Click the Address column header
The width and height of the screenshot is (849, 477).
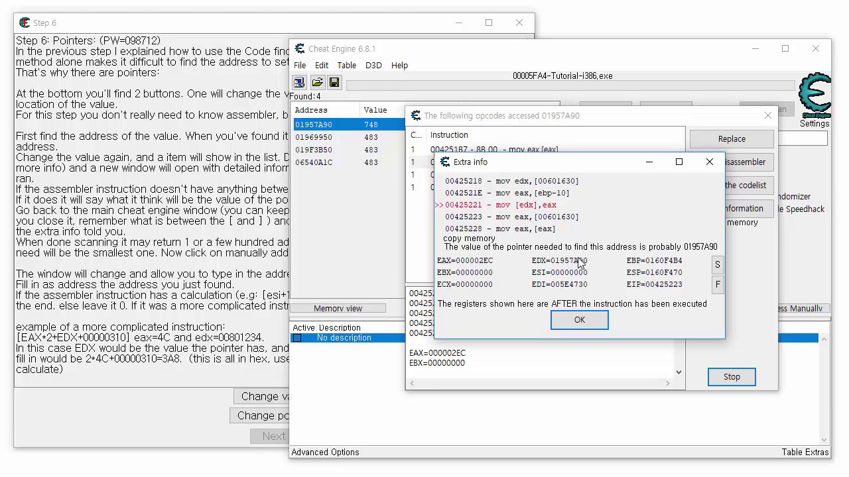[326, 110]
